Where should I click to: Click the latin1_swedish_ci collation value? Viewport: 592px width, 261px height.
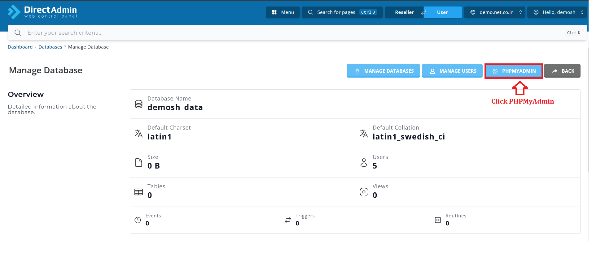coord(409,137)
